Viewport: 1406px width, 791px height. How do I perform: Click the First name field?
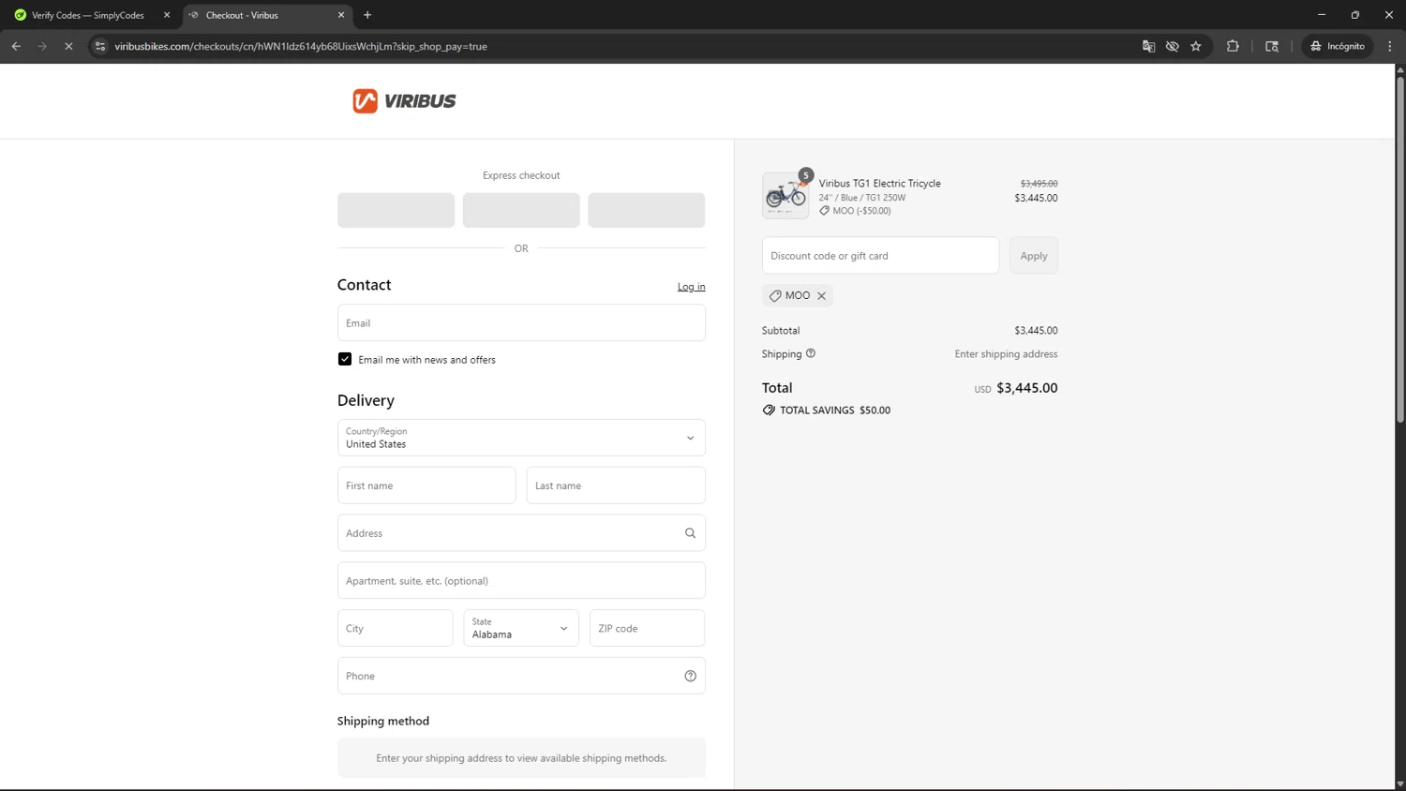[x=426, y=485]
